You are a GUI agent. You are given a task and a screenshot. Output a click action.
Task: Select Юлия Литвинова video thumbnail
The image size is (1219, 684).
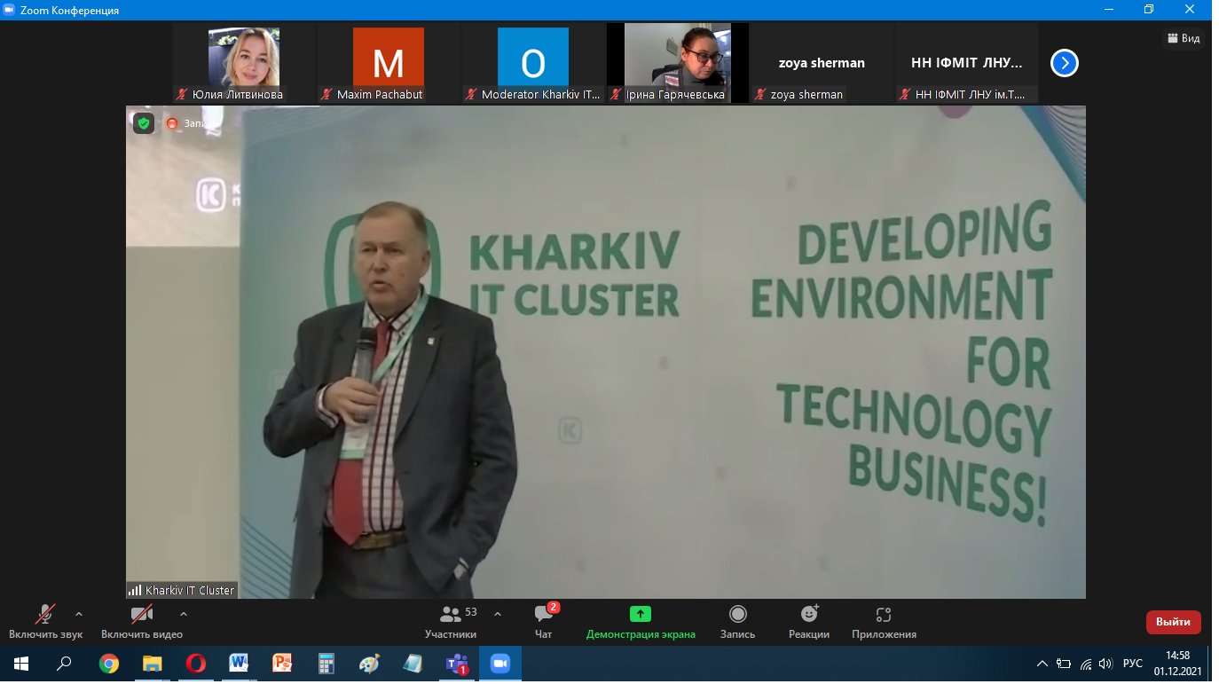tap(244, 64)
